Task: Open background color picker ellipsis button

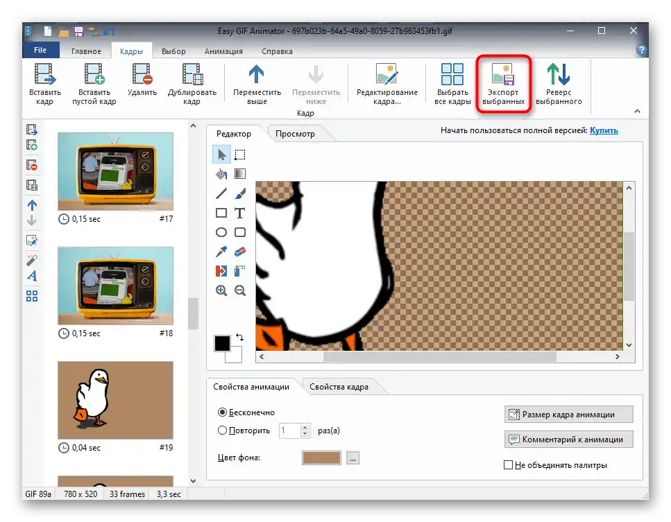Action: tap(353, 458)
